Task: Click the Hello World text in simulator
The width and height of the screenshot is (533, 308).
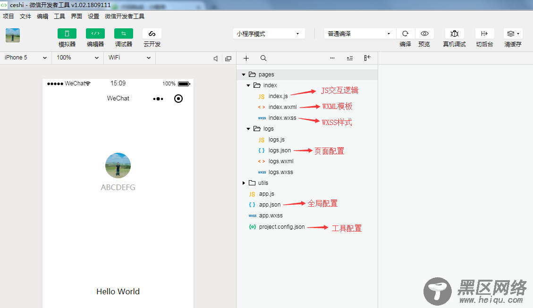Action: 118,291
